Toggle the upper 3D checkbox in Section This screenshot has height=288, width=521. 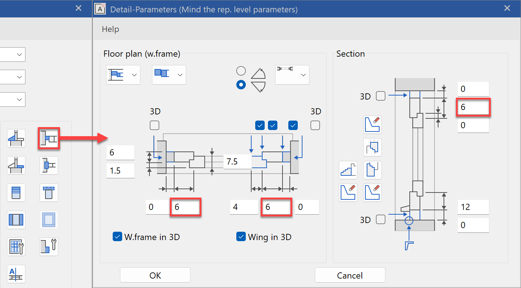[381, 96]
